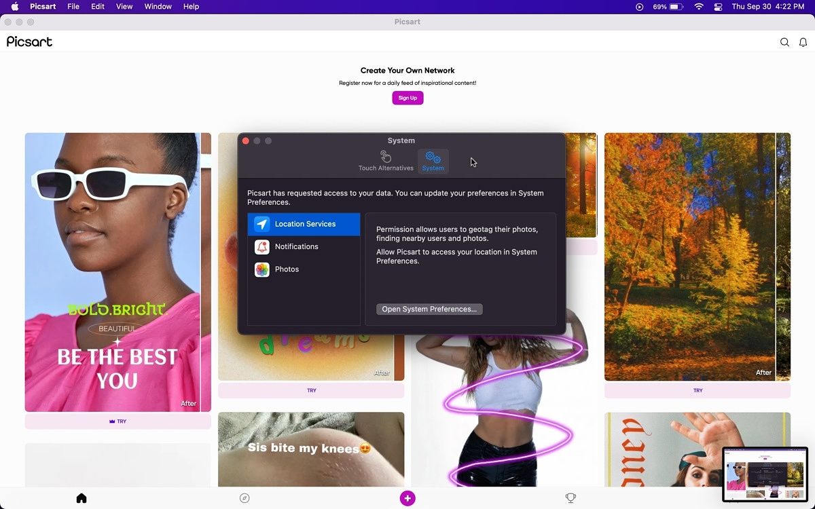815x509 pixels.
Task: Select the Touch Alternatives tab
Action: click(386, 162)
